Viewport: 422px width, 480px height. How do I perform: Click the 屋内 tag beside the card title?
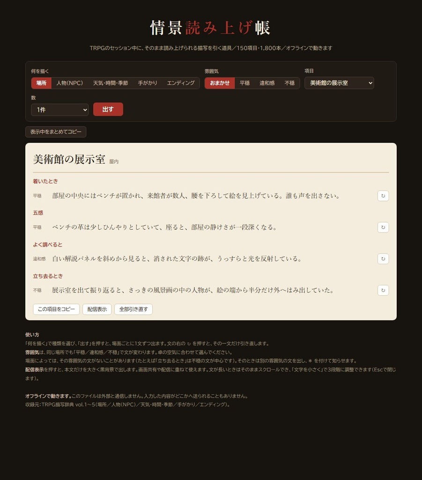114,162
